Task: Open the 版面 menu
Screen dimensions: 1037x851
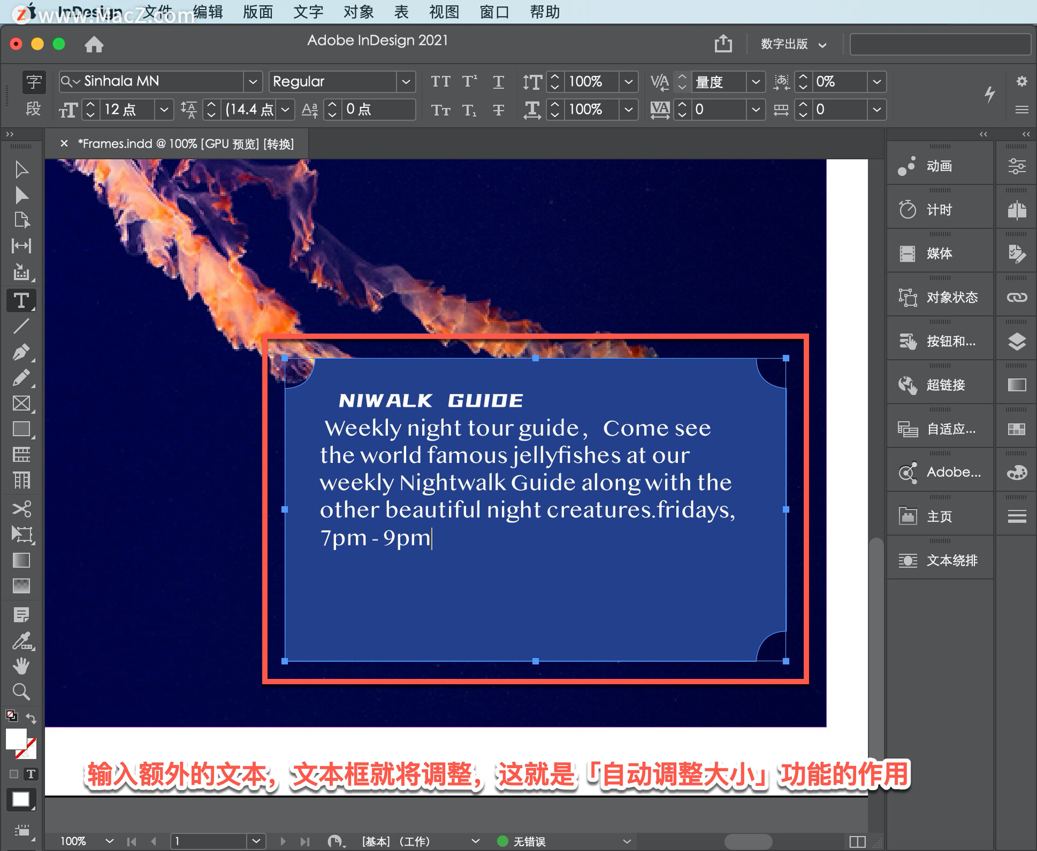Action: [x=258, y=11]
